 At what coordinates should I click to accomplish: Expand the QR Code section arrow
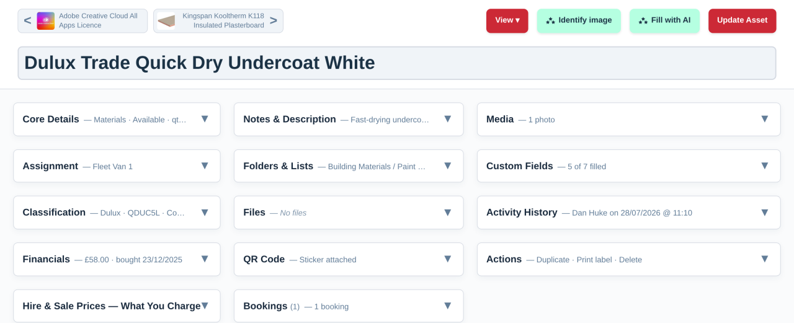point(448,259)
